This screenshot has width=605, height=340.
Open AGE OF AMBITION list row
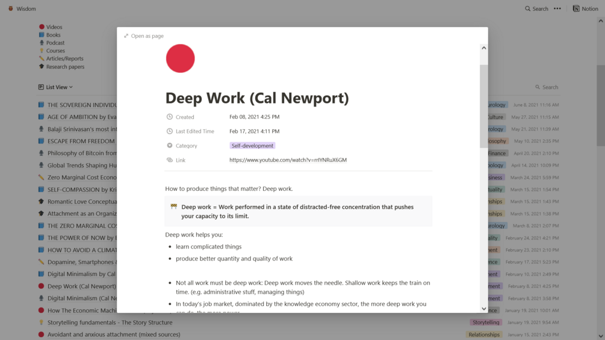coord(82,117)
